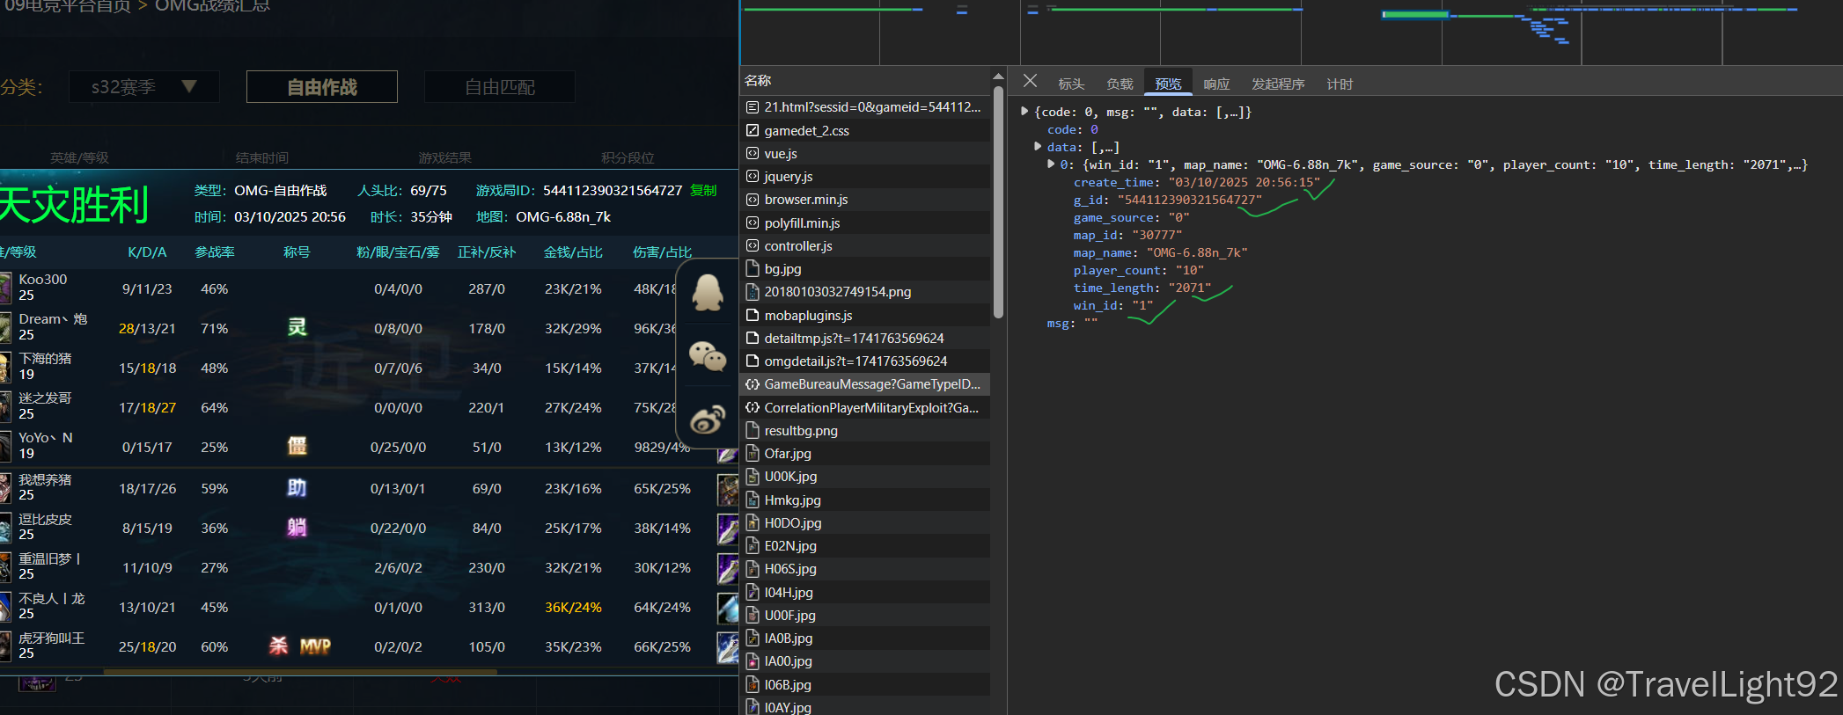The width and height of the screenshot is (1843, 715).
Task: Click player name Dream丶炮
Action: (x=53, y=318)
